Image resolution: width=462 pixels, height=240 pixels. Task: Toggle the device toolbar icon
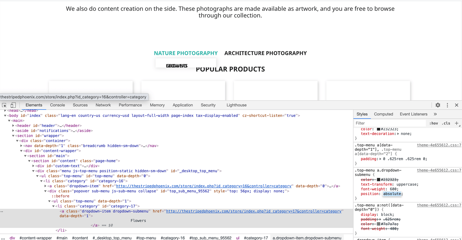13,105
